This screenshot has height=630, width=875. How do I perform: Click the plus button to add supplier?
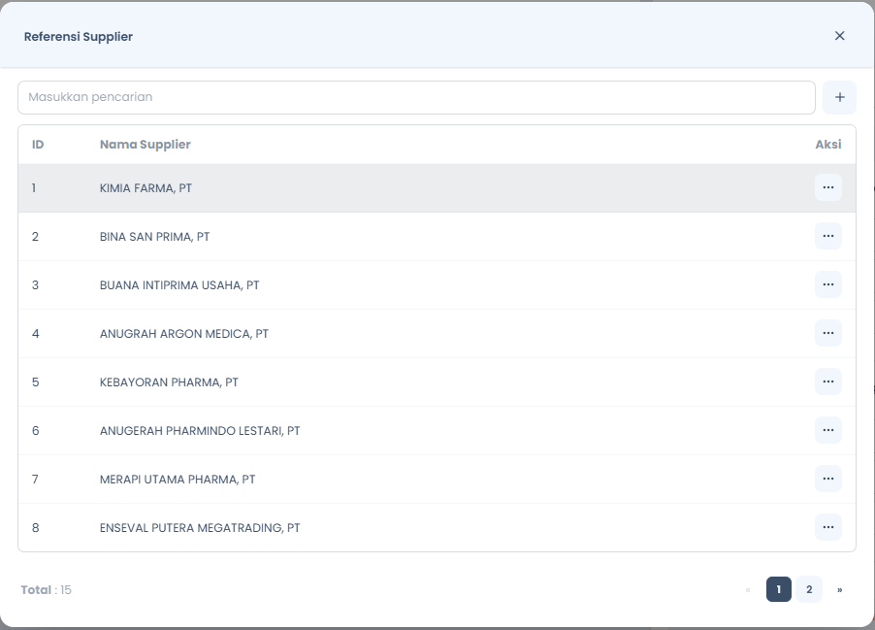coord(839,97)
